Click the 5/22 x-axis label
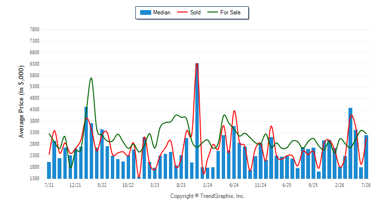 [102, 185]
